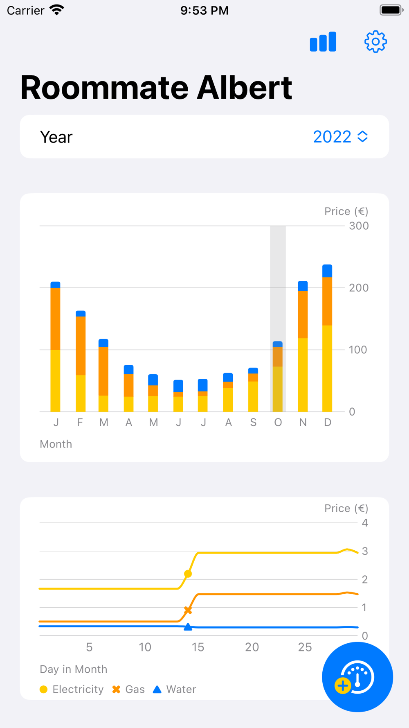
Task: Tap the November stacked bar
Action: (303, 346)
